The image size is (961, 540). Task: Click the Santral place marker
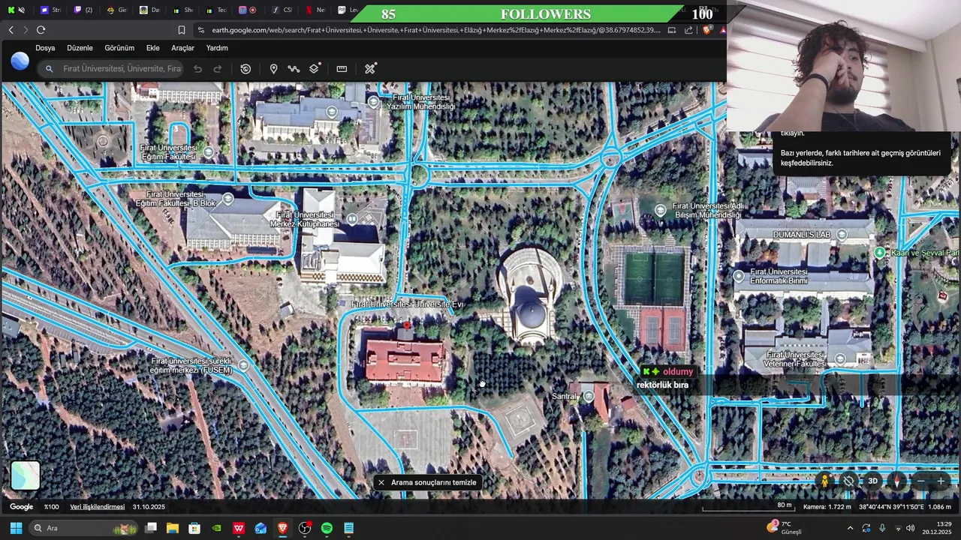(x=589, y=396)
